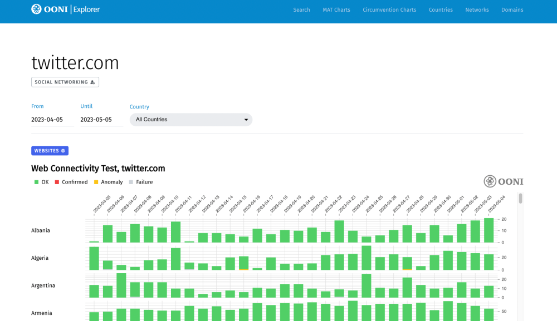557x321 pixels.
Task: Navigate to the Countries page
Action: [441, 10]
